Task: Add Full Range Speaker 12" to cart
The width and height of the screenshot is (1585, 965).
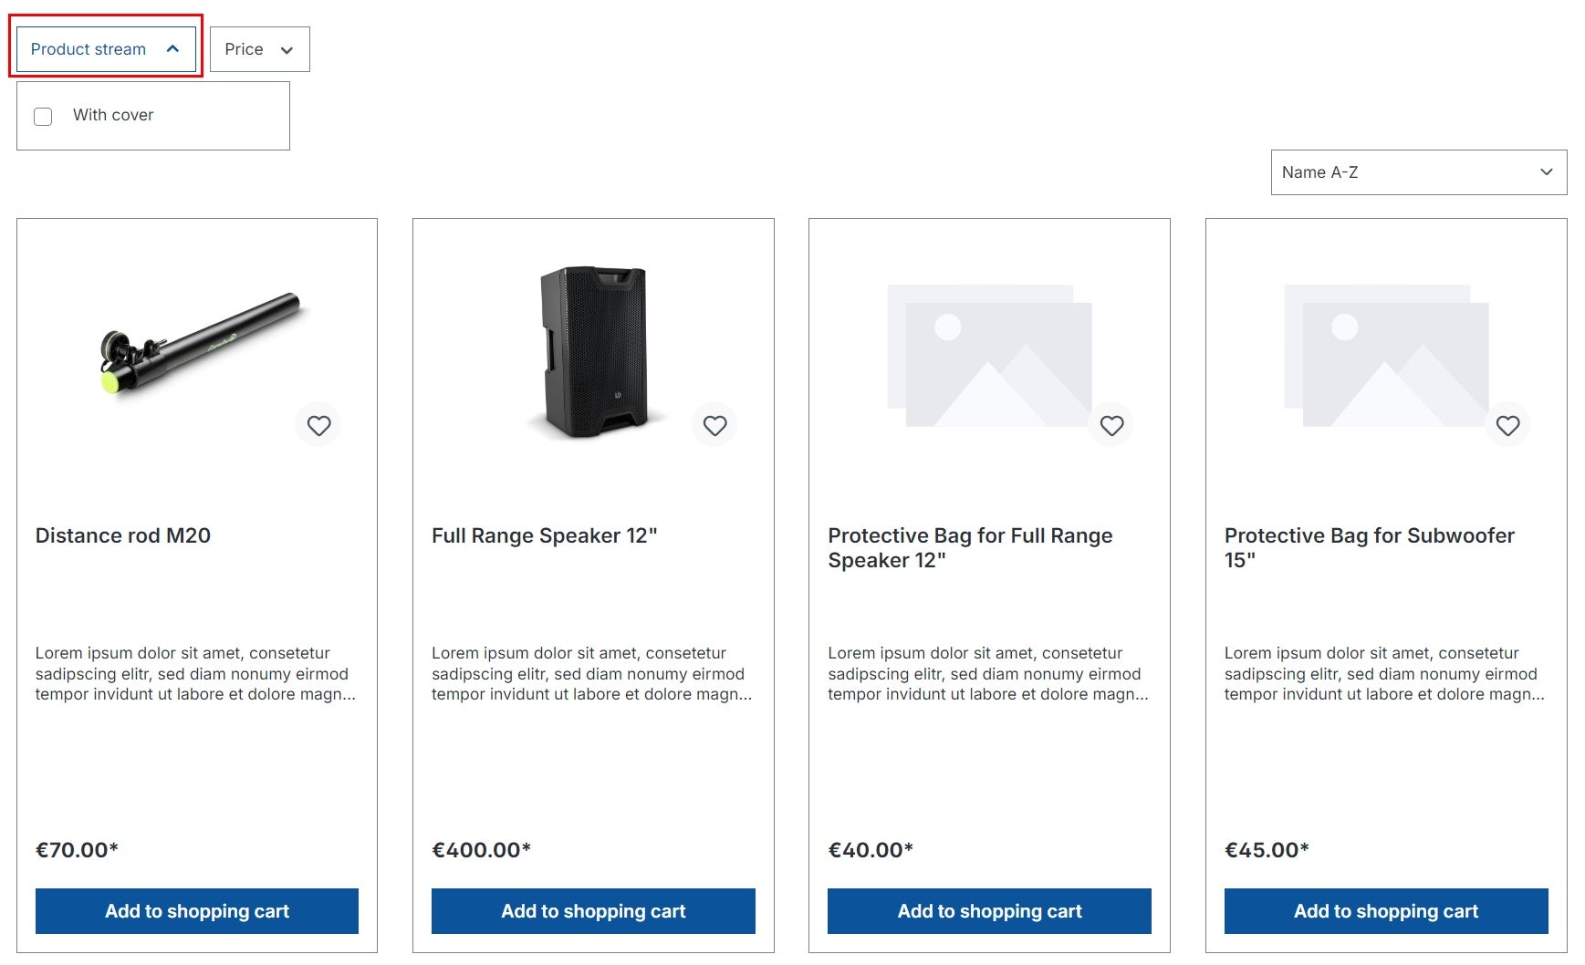Action: coord(593,911)
